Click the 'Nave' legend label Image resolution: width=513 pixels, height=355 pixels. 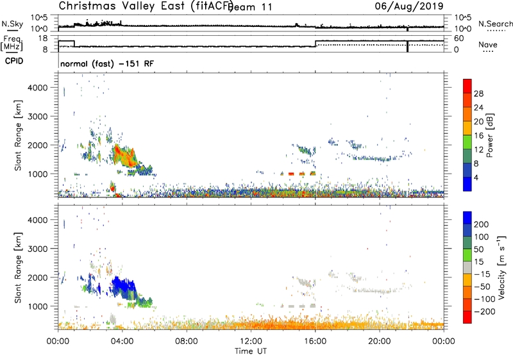[x=488, y=44]
